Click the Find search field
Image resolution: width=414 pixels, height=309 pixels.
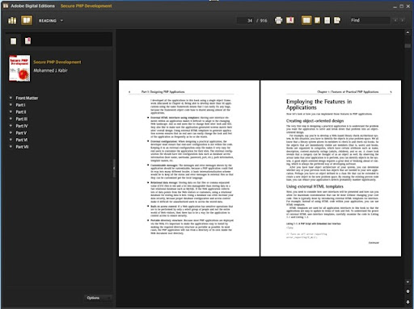(x=370, y=20)
